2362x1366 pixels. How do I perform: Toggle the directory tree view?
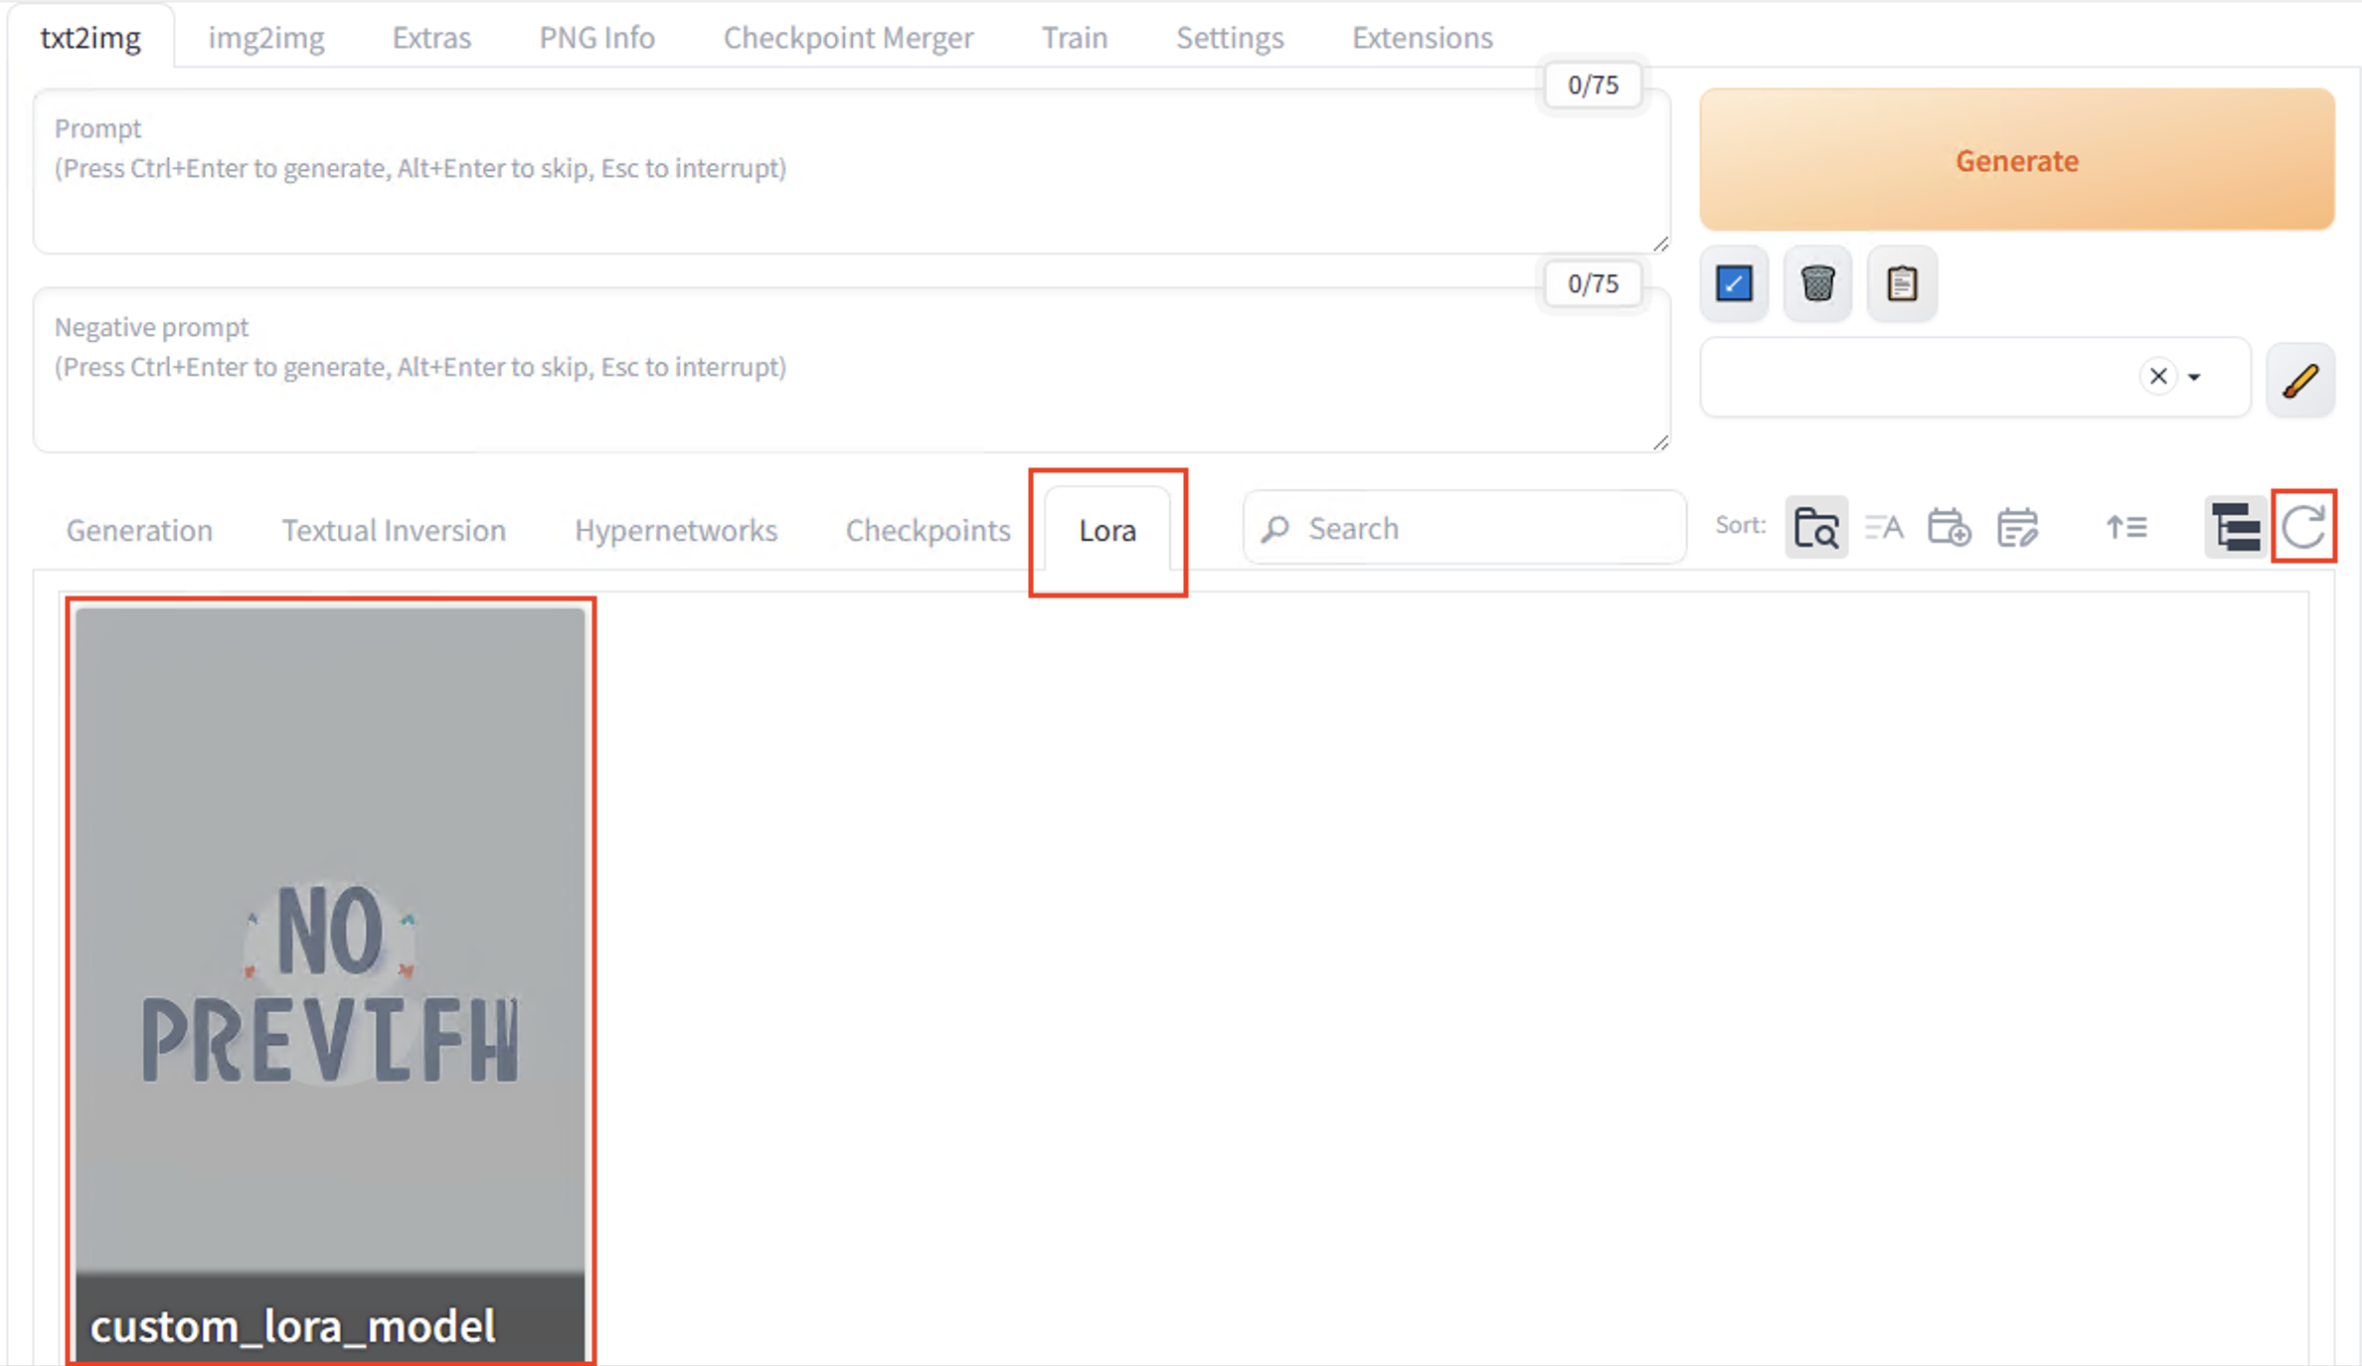(x=2235, y=528)
